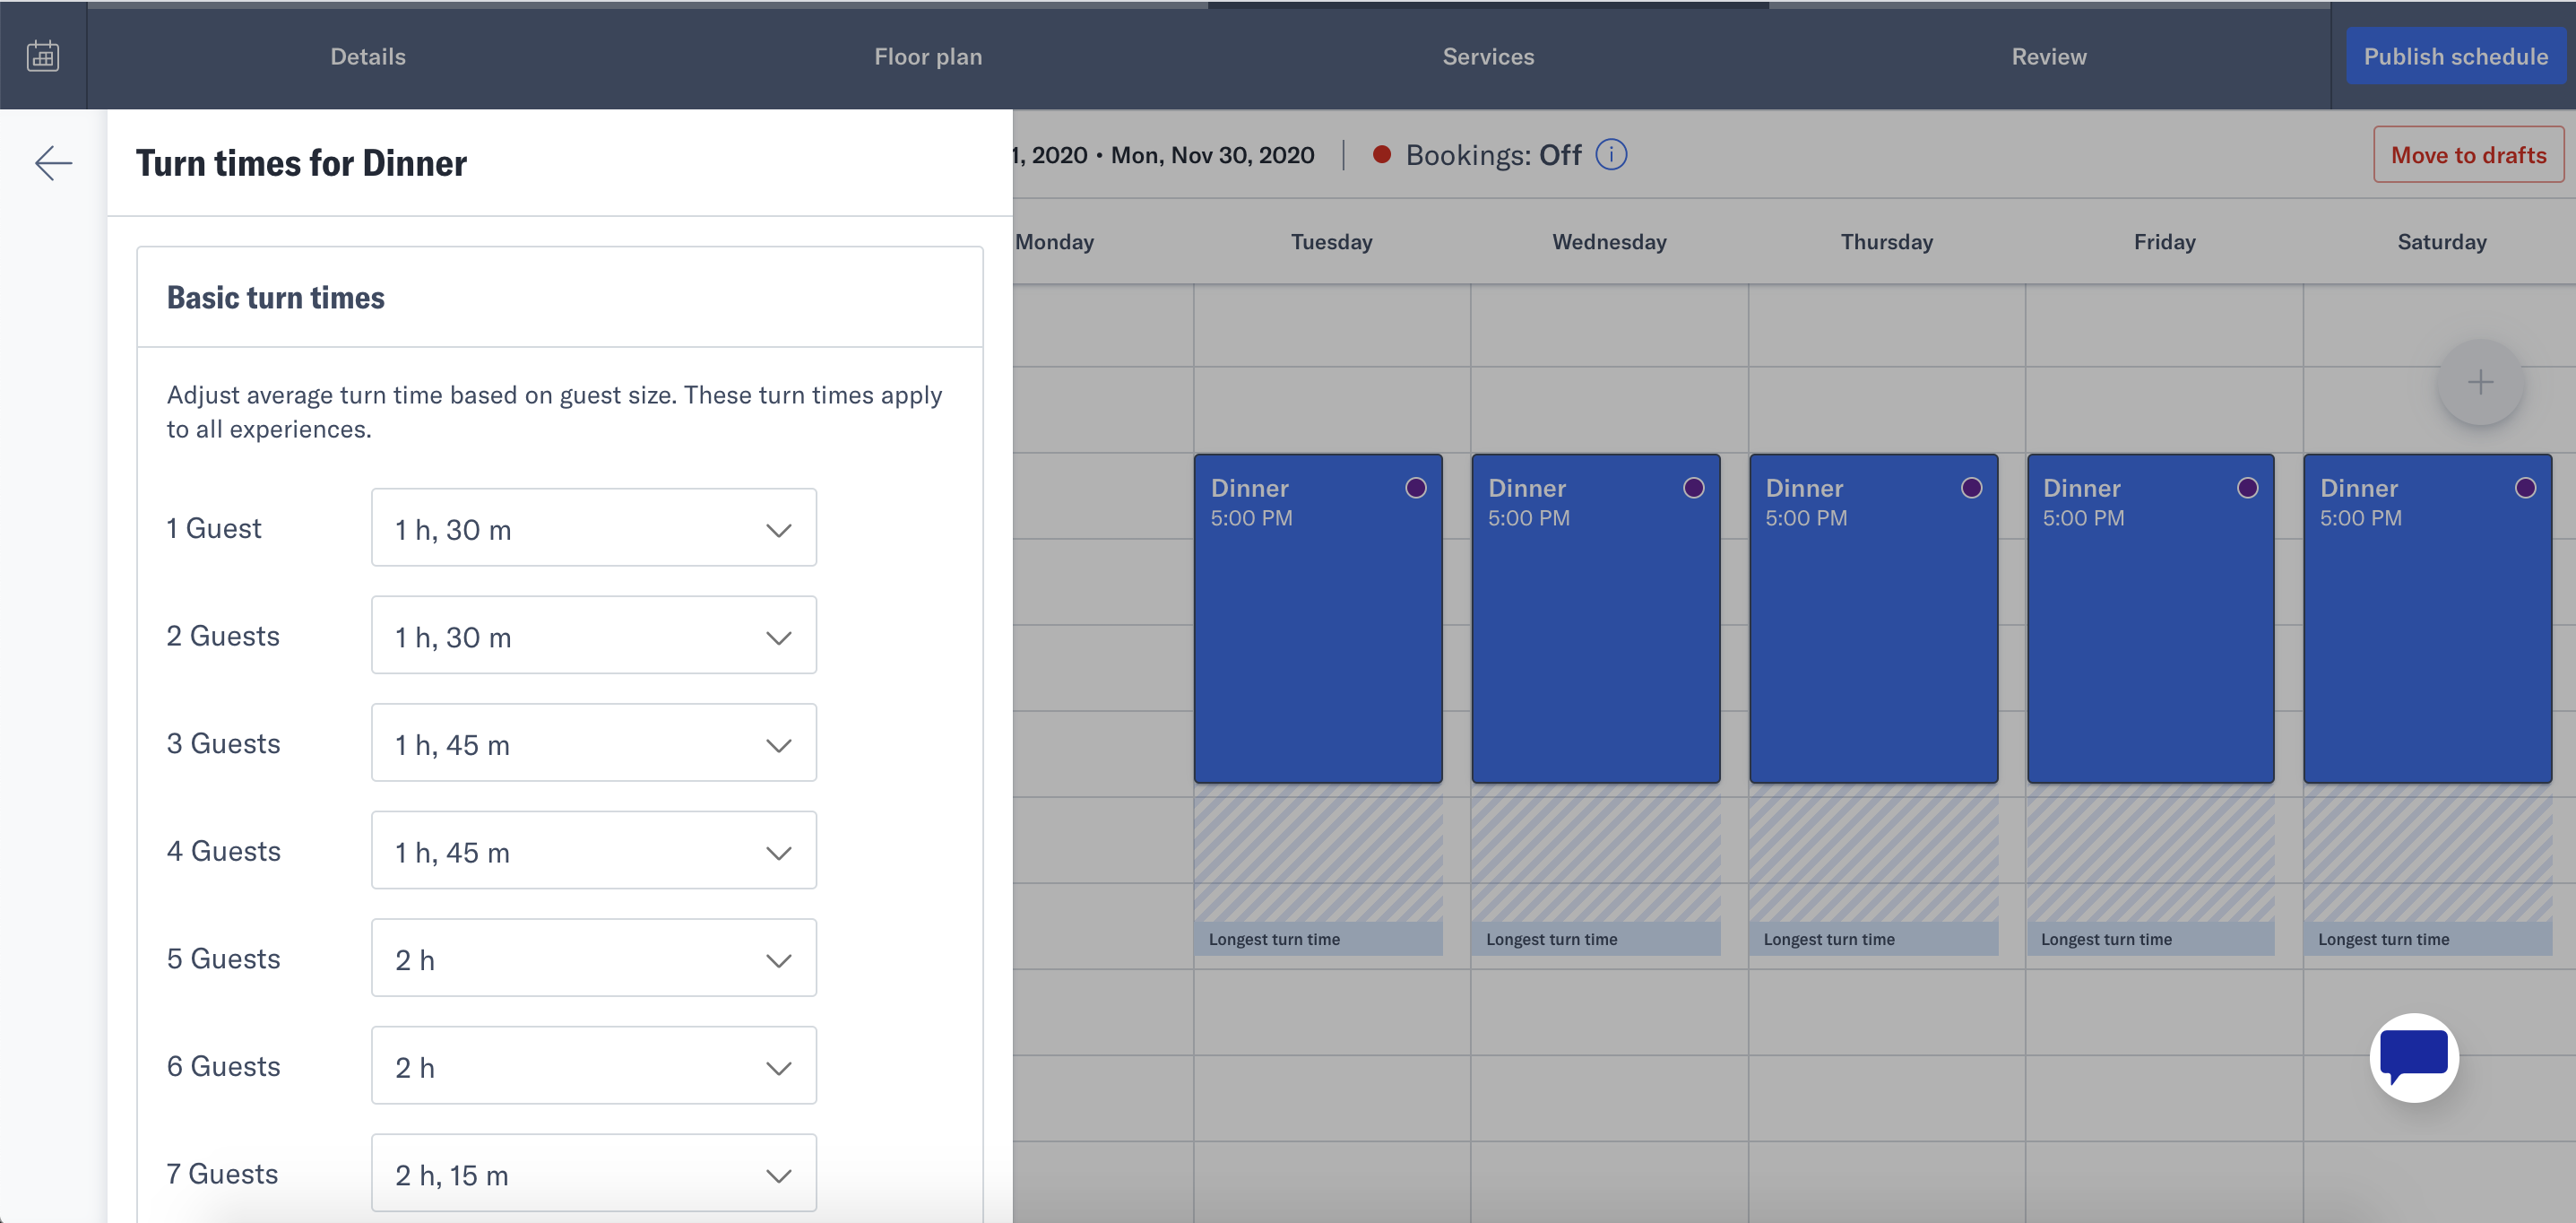Click purple circle on Saturday Dinner card

pos(2526,488)
